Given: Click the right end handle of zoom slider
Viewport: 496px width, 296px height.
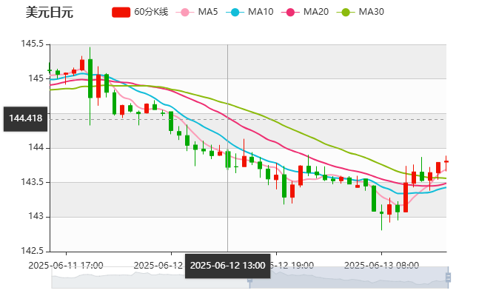Looking at the screenshot, I should click(x=450, y=278).
